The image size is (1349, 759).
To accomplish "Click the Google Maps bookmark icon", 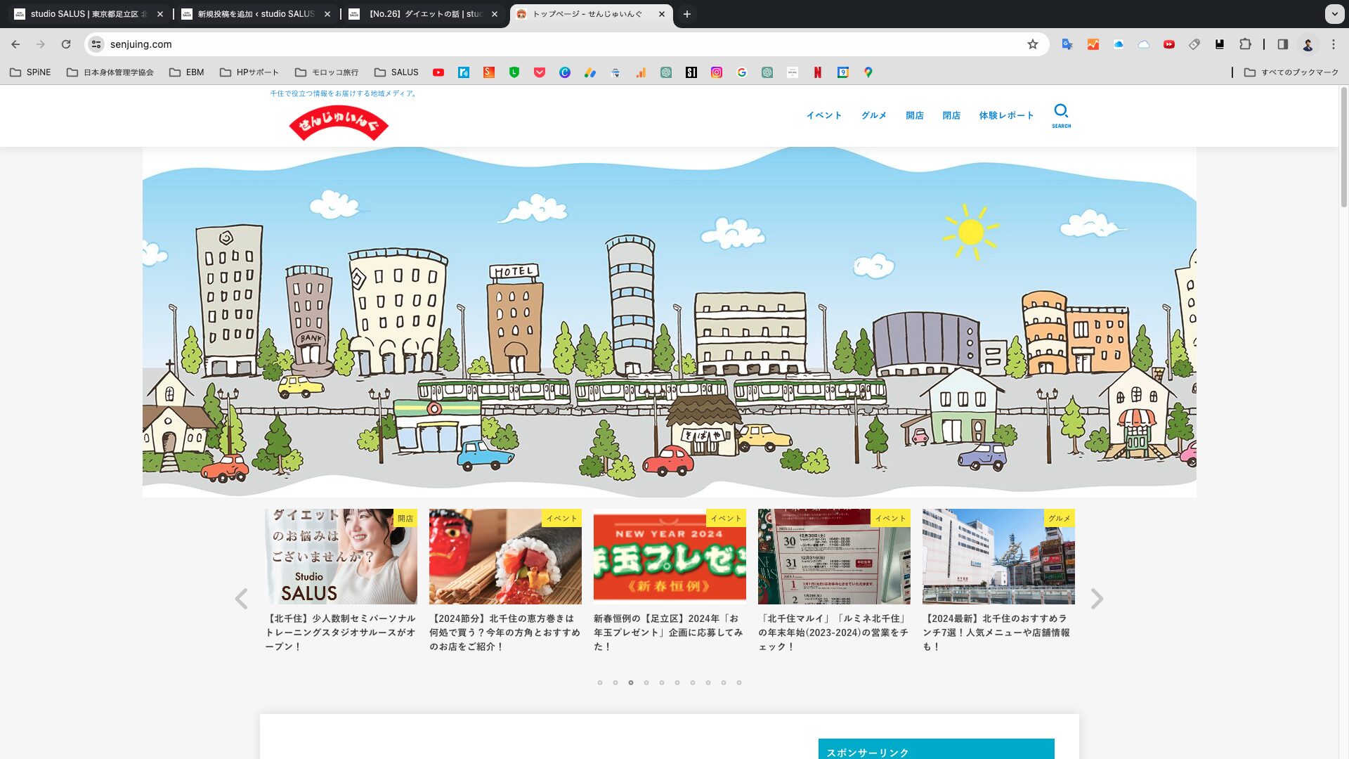I will tap(868, 72).
